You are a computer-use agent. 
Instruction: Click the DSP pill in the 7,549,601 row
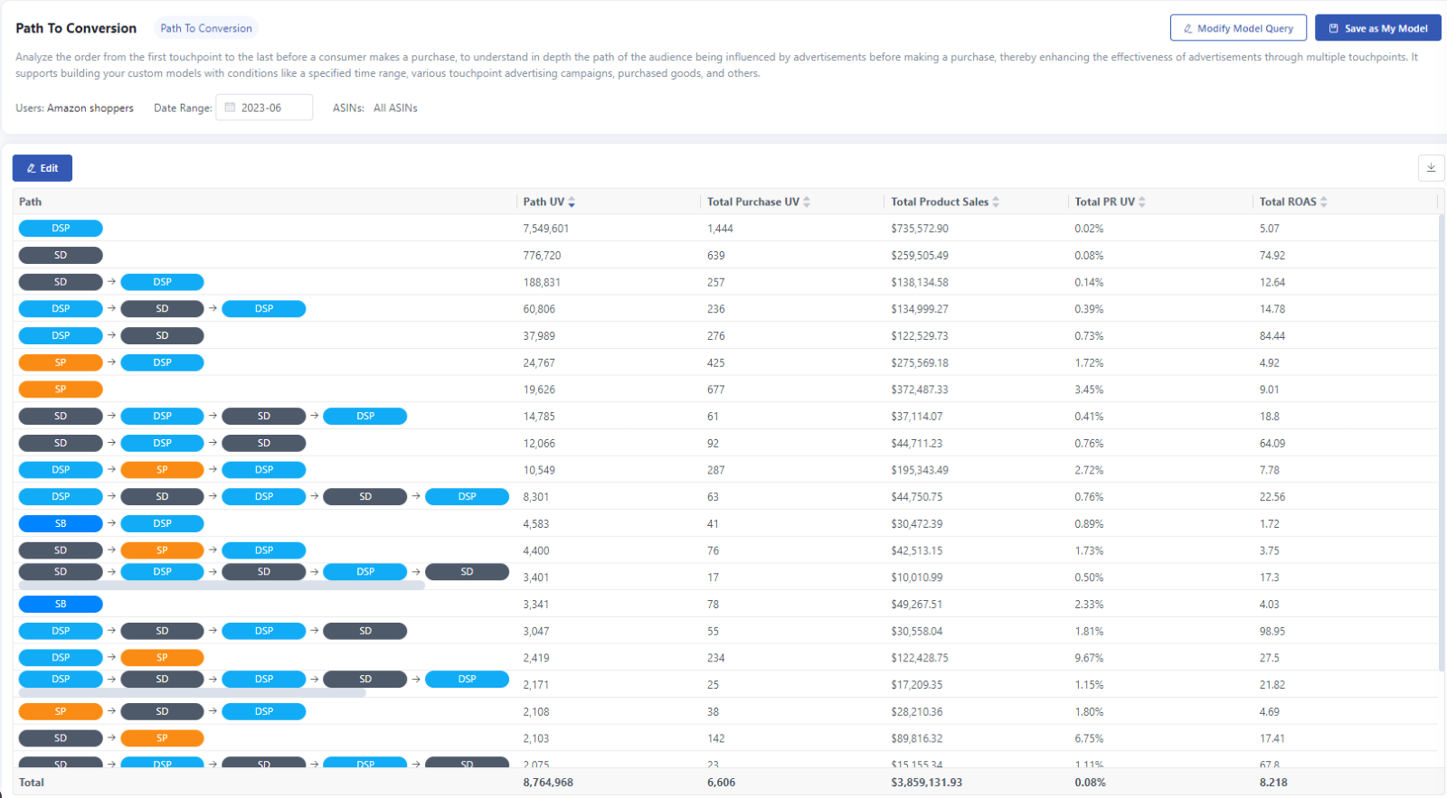(61, 229)
